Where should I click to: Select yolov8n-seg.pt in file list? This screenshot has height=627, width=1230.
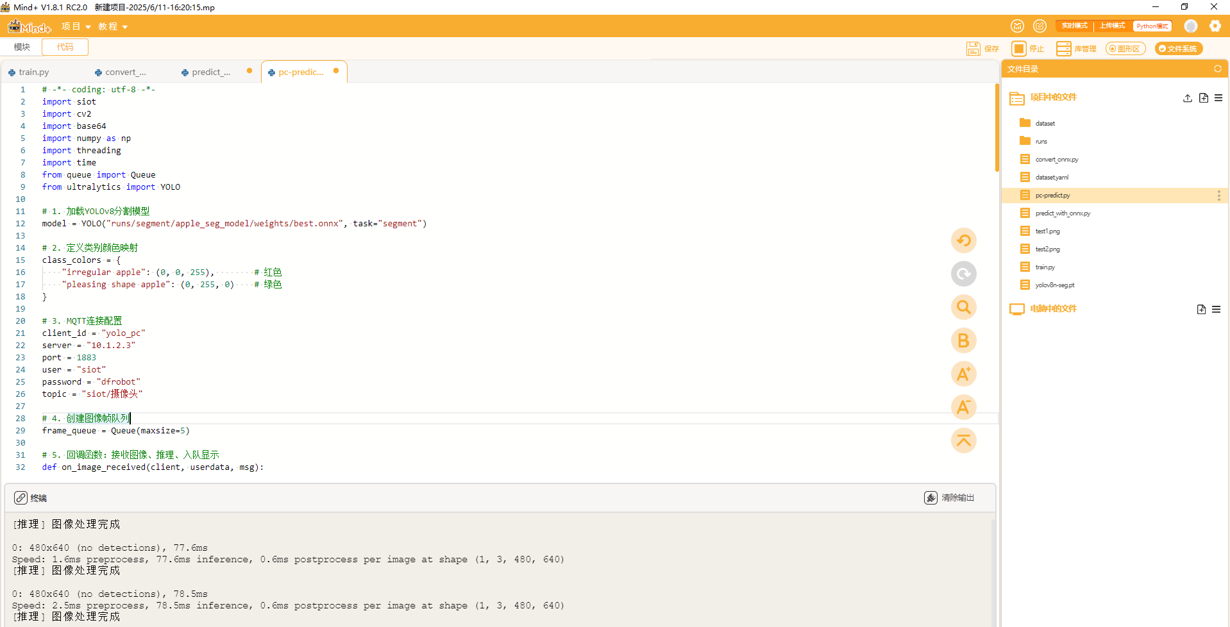[x=1054, y=285]
